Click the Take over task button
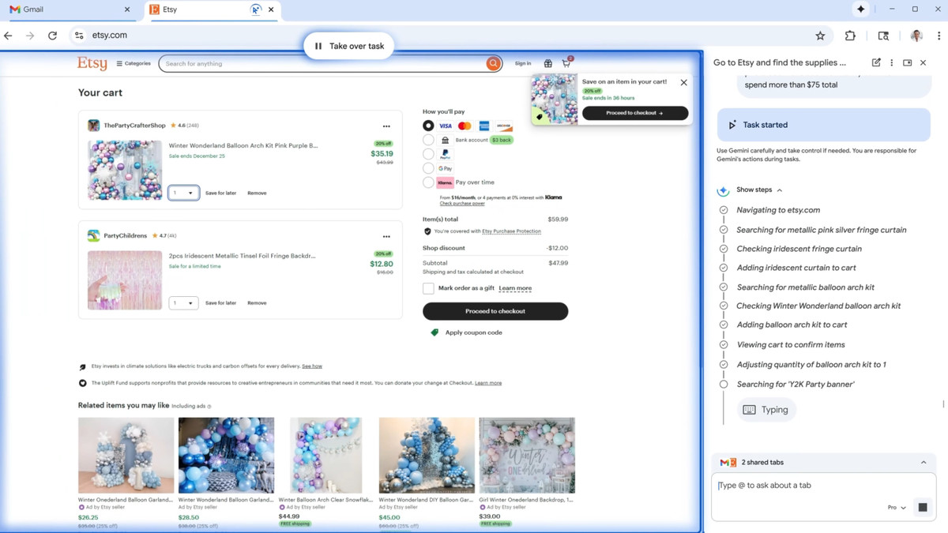This screenshot has height=533, width=948. [x=348, y=46]
